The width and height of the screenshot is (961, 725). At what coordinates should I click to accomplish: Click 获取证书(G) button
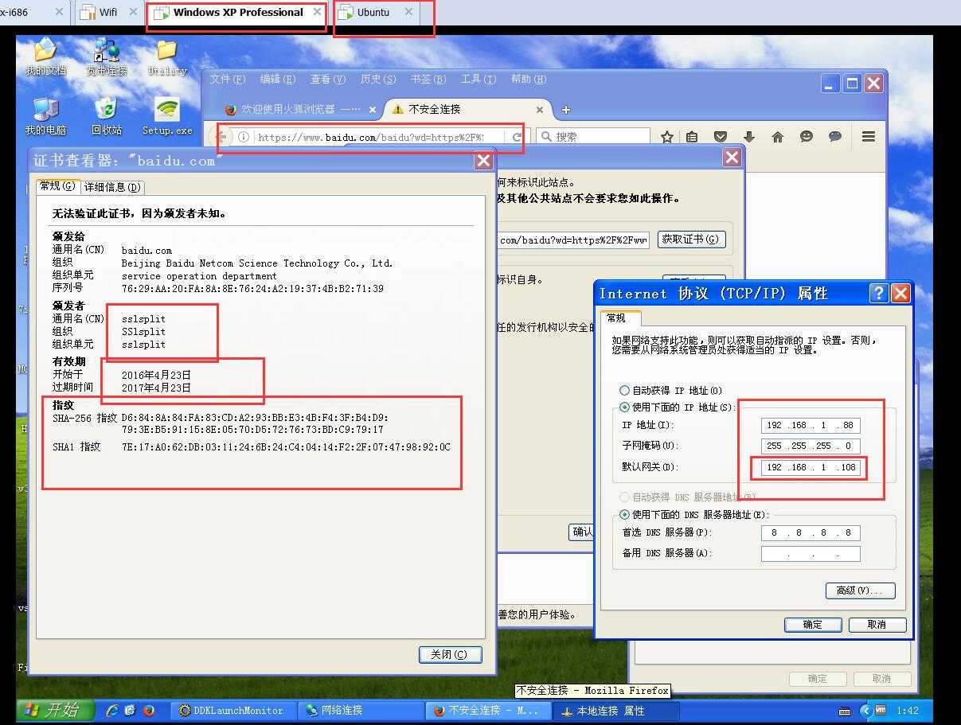[x=691, y=239]
